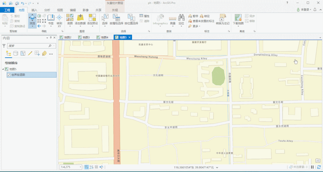323x172 pixels.
Task: Toggle 锁定 lock labels
Action: pyautogui.click(x=205, y=16)
